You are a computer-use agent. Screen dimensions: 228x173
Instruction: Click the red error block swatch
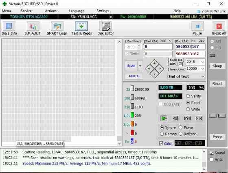click(132, 133)
